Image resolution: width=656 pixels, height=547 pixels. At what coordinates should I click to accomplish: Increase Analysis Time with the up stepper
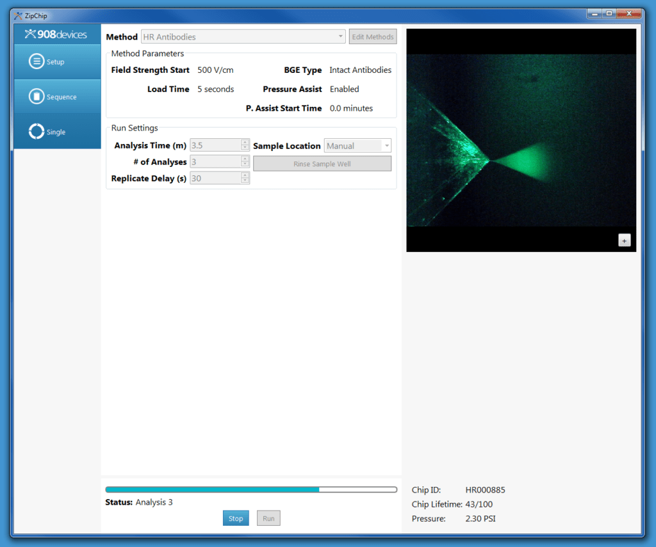click(245, 143)
